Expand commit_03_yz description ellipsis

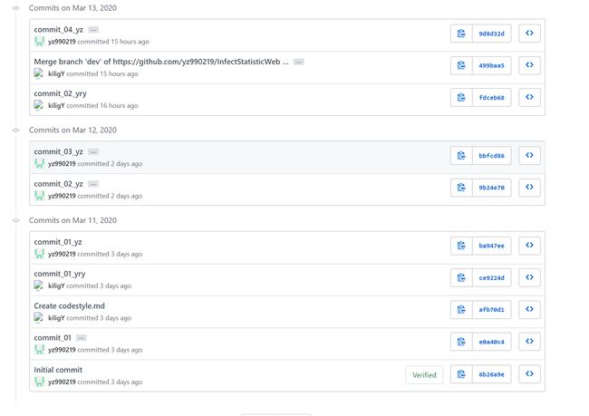tap(93, 152)
